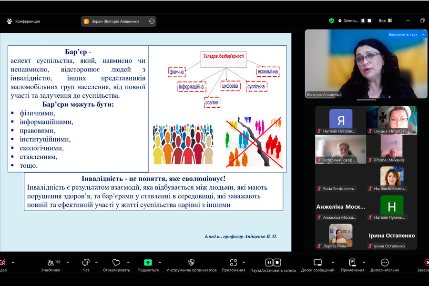
Task: Select Катерина Говор participant tile
Action: coord(341,149)
